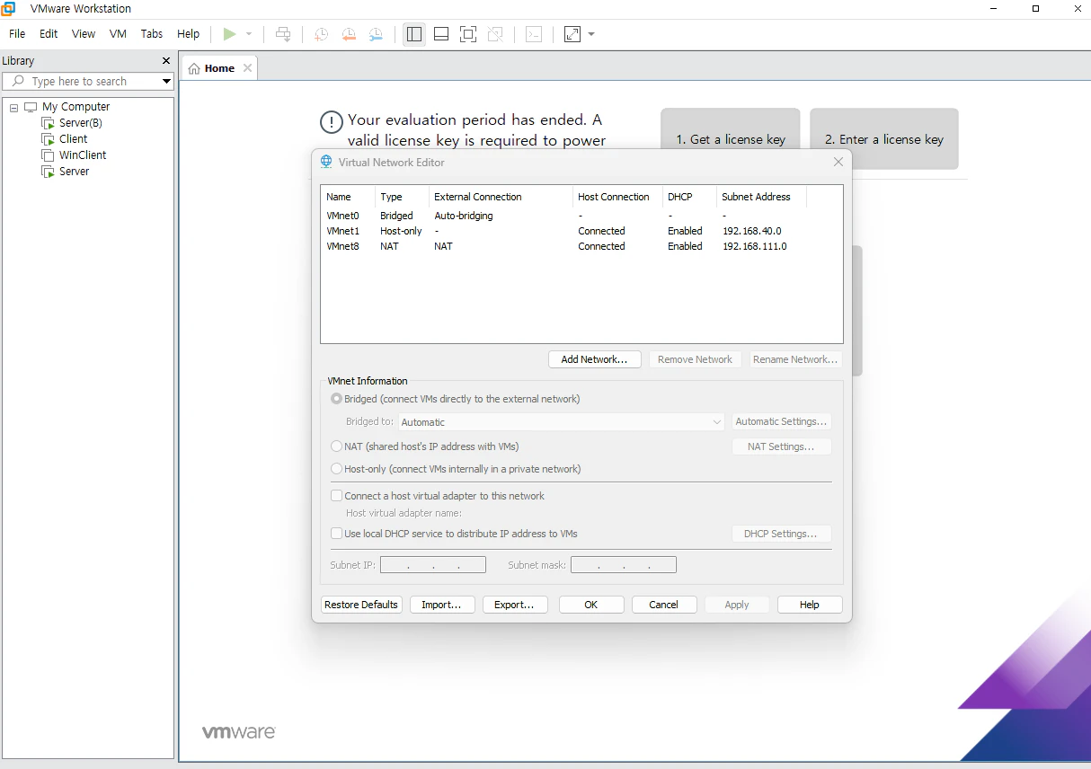Click Enter a license key button

point(884,139)
